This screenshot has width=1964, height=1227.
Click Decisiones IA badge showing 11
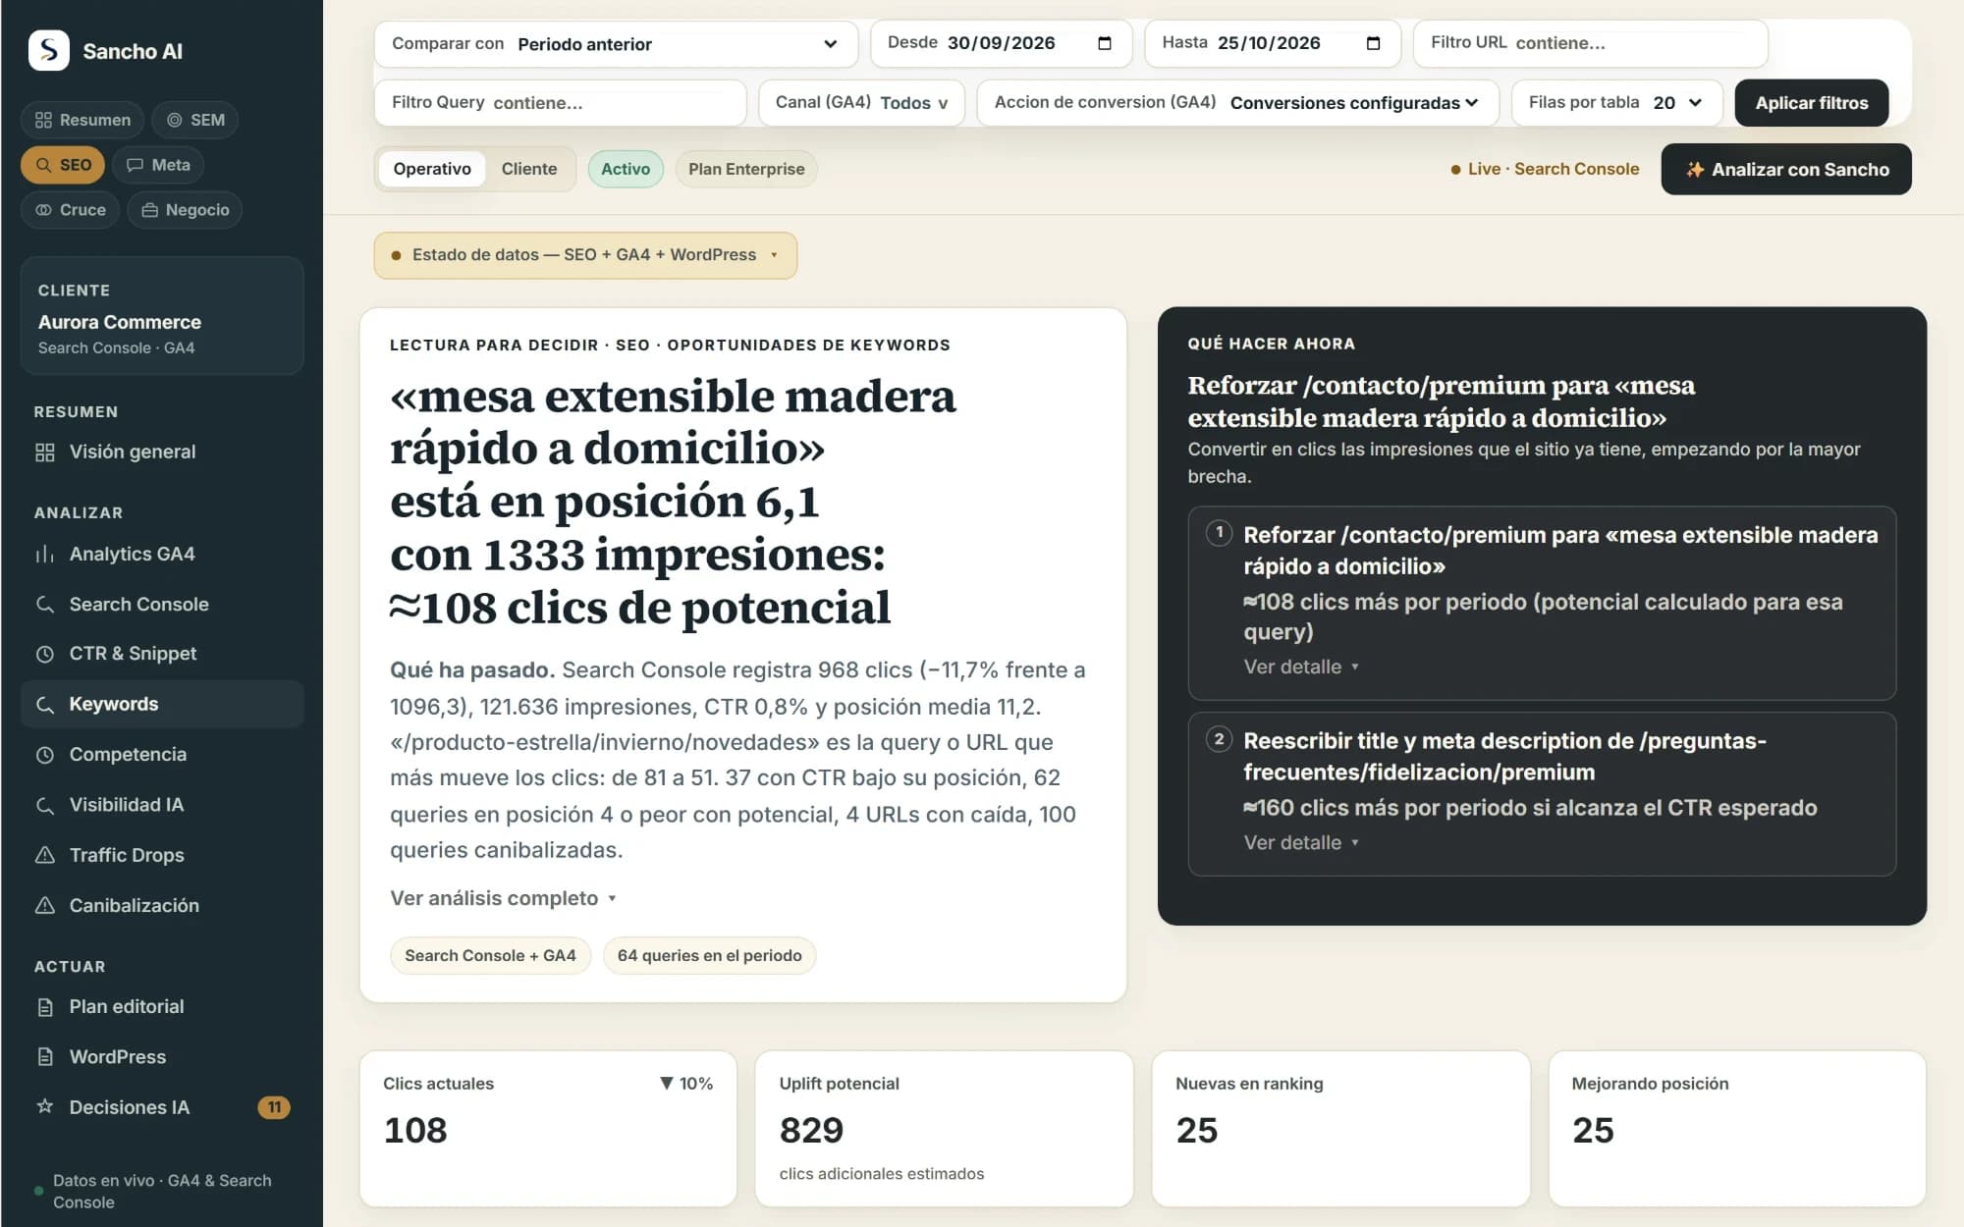click(274, 1107)
